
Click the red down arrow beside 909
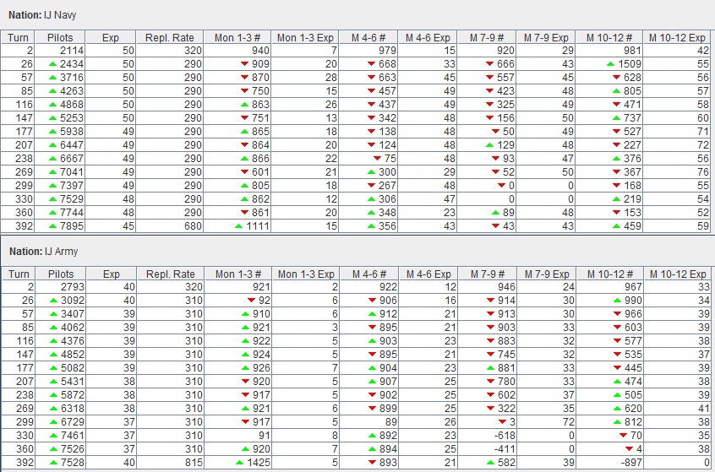pyautogui.click(x=245, y=64)
